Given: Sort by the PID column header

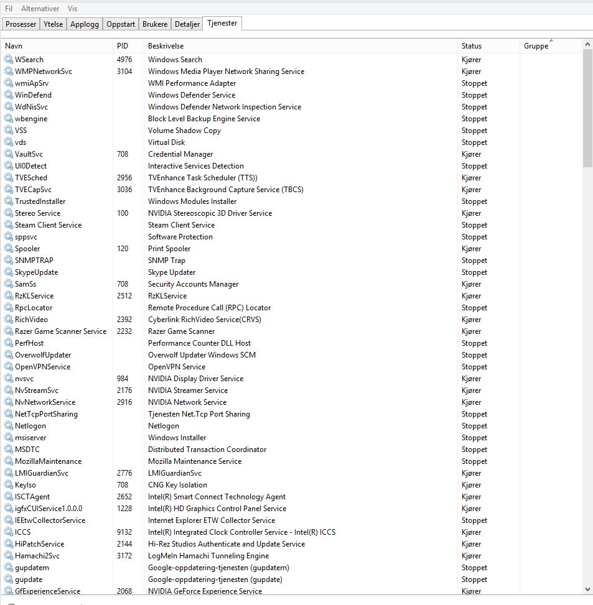Looking at the screenshot, I should pos(128,46).
